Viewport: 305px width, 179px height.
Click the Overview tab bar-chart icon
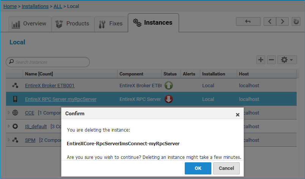tap(16, 24)
